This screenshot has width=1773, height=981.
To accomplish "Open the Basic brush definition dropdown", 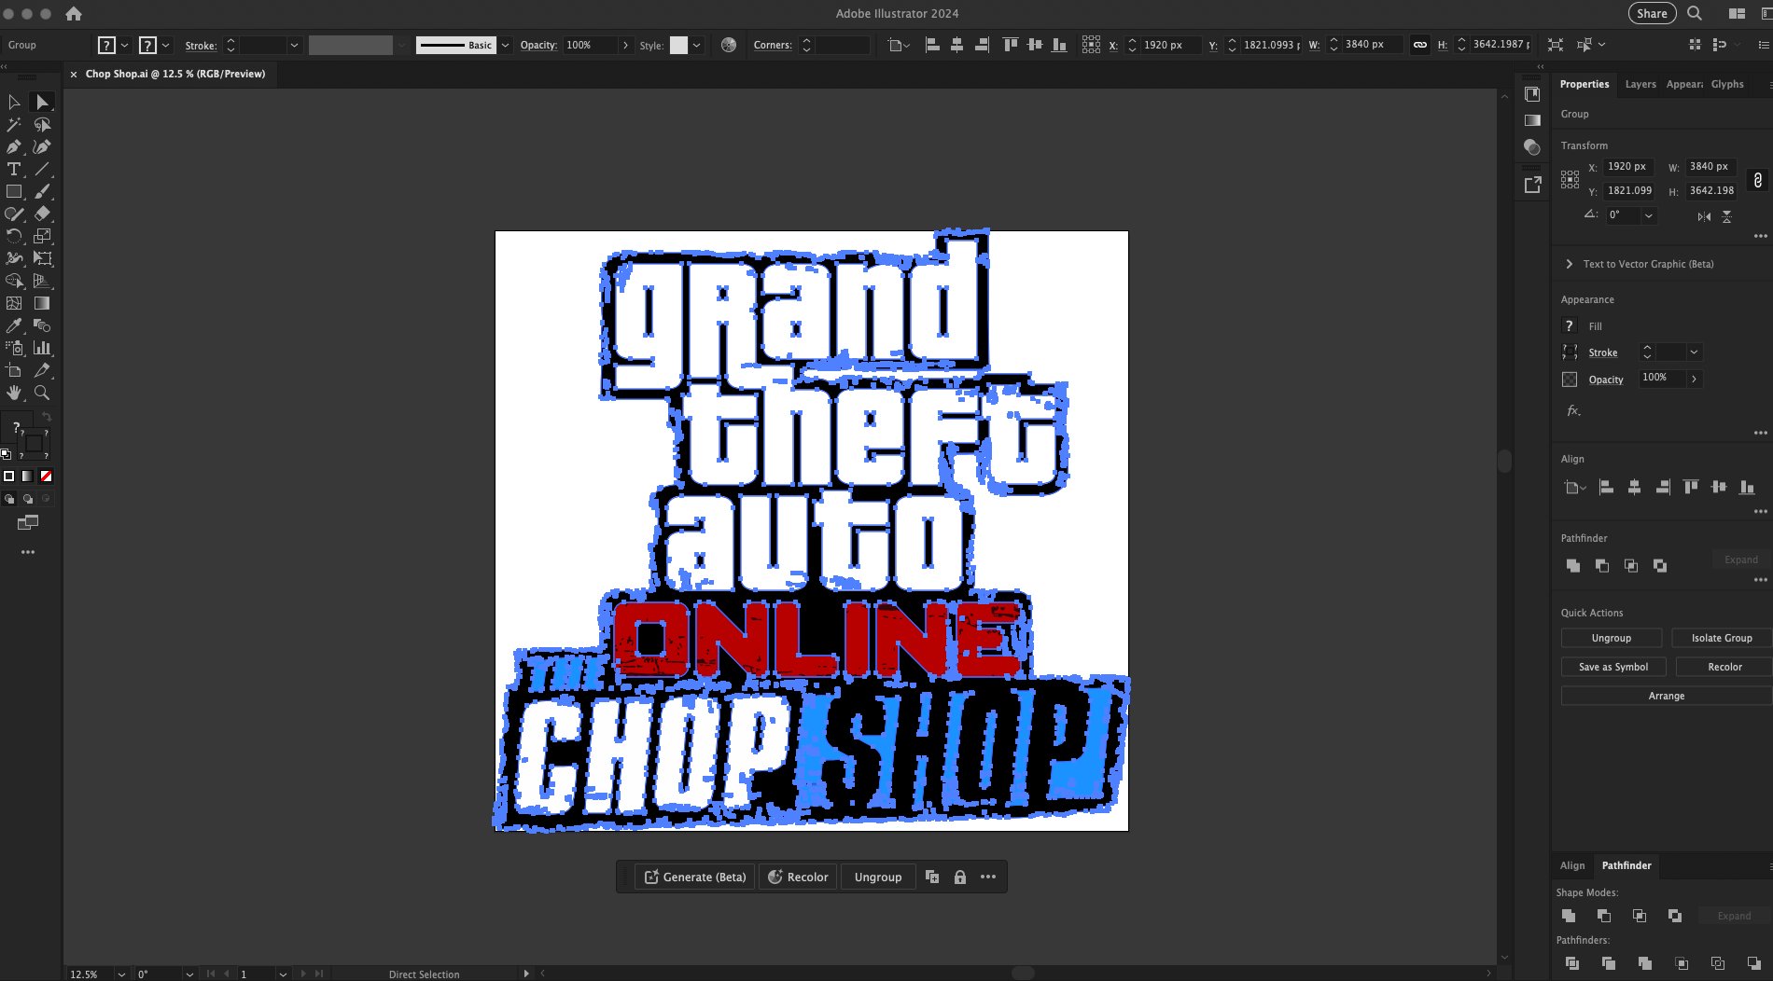I will click(x=505, y=45).
